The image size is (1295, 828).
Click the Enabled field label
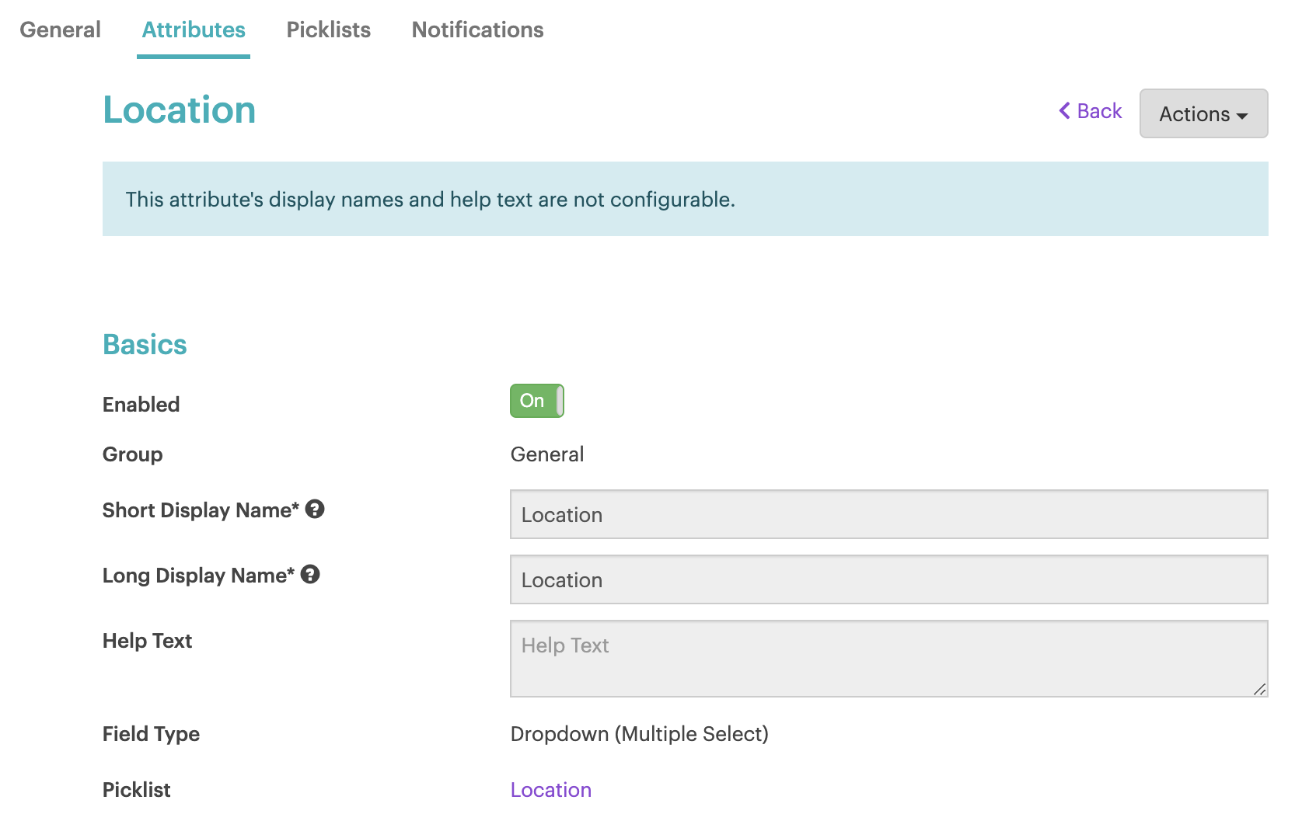pos(141,405)
